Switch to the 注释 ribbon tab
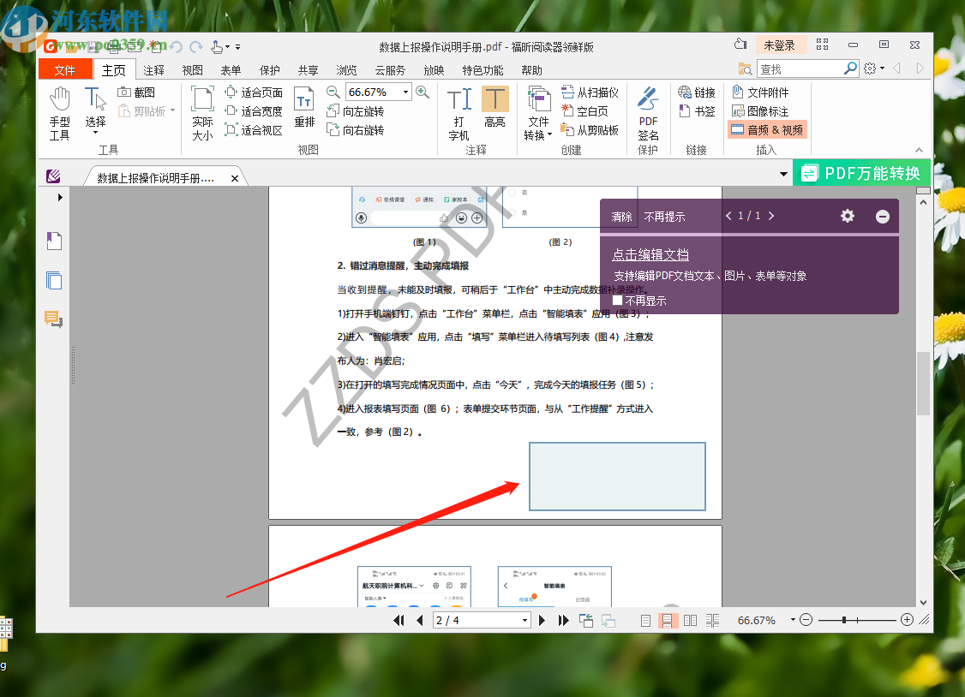Viewport: 965px width, 697px height. pyautogui.click(x=153, y=69)
